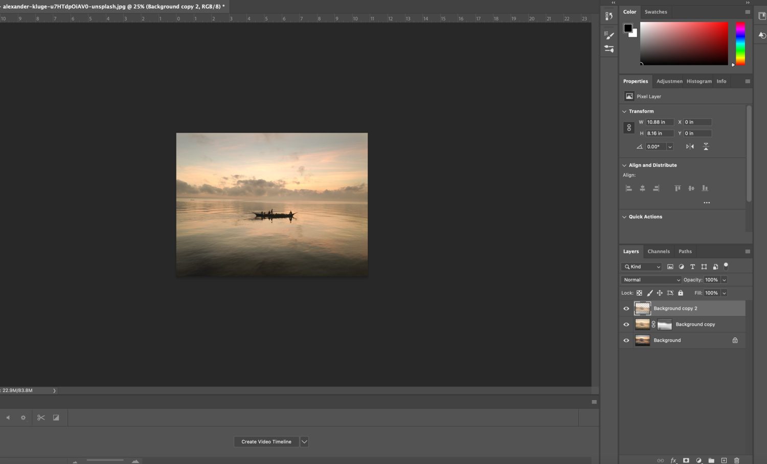
Task: Open the Normal blend mode dropdown
Action: coord(651,280)
